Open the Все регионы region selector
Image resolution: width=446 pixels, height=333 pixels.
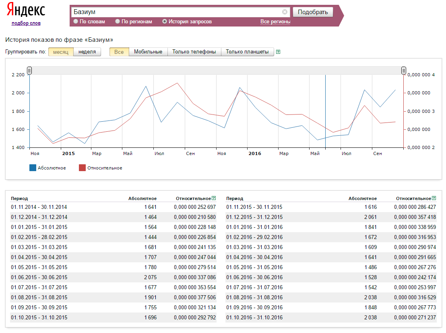275,22
